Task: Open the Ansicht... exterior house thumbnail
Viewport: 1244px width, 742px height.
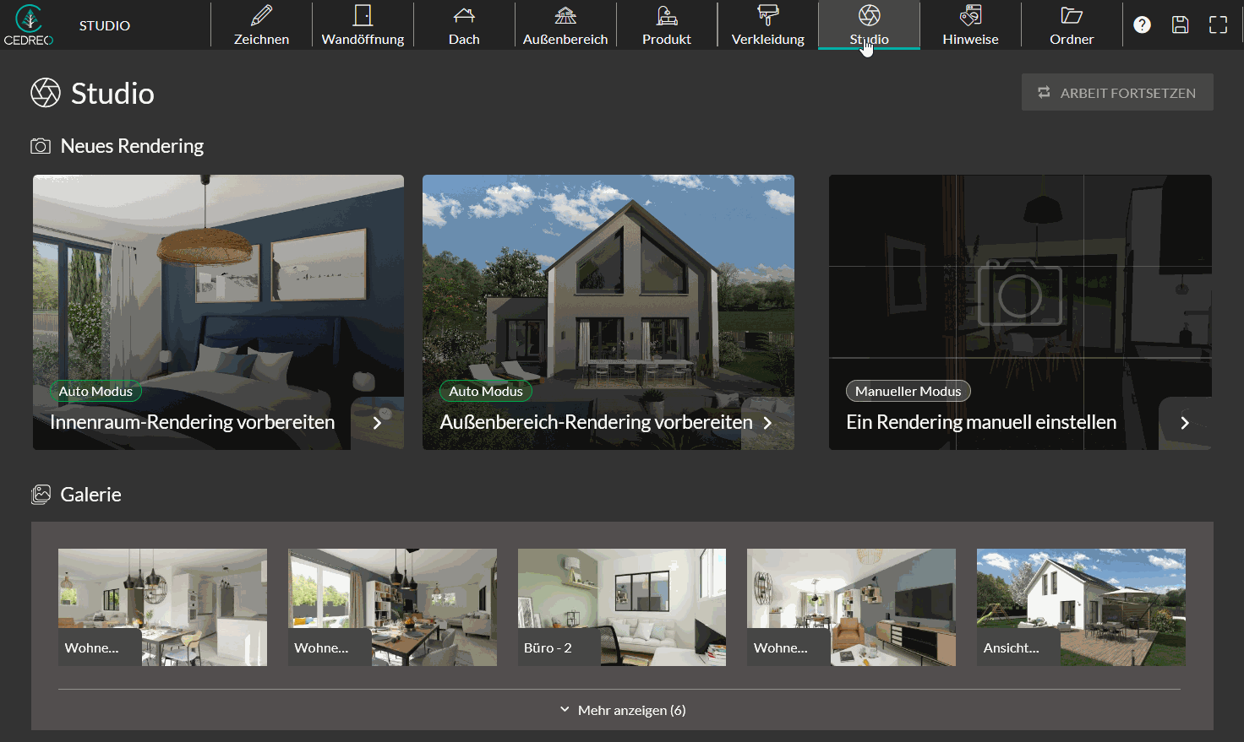Action: tap(1081, 607)
